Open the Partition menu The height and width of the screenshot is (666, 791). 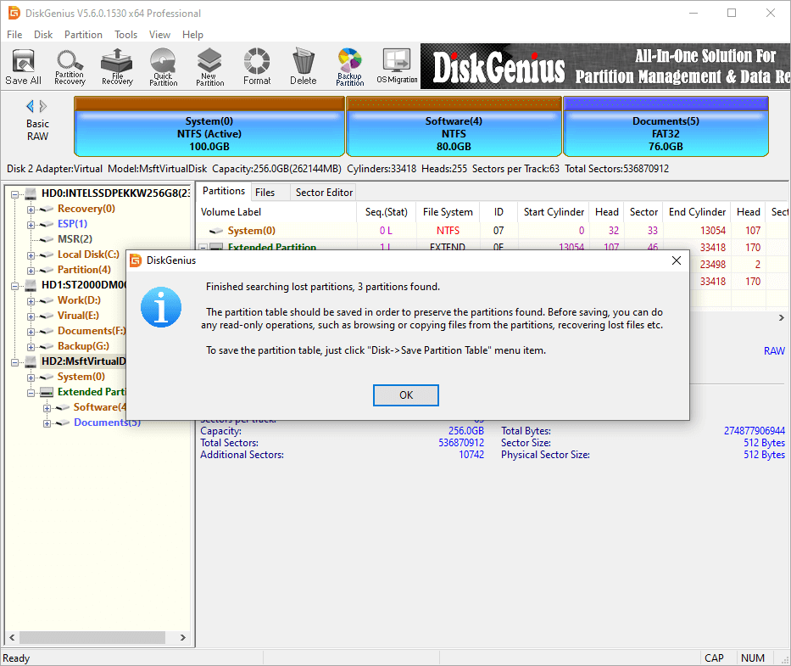pyautogui.click(x=83, y=34)
